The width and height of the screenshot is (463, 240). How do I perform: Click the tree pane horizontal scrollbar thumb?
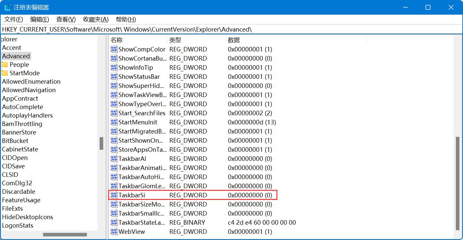pos(65,234)
